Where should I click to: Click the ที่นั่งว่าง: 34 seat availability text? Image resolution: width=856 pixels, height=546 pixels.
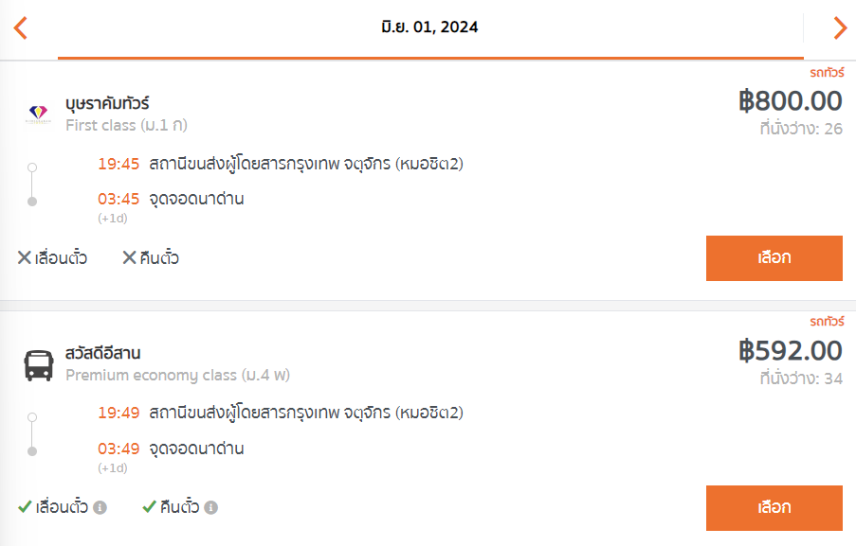click(801, 379)
